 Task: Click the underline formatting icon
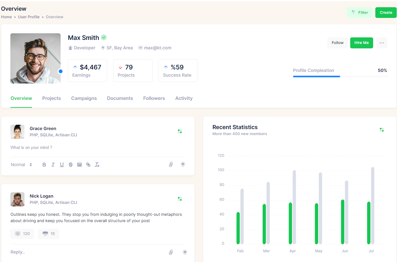pos(62,165)
